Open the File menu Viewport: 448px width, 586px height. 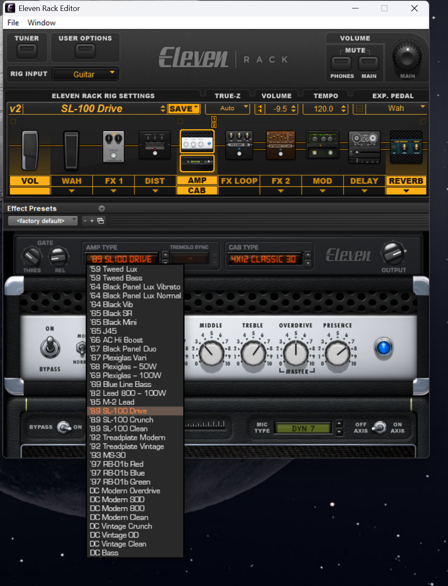click(x=13, y=23)
